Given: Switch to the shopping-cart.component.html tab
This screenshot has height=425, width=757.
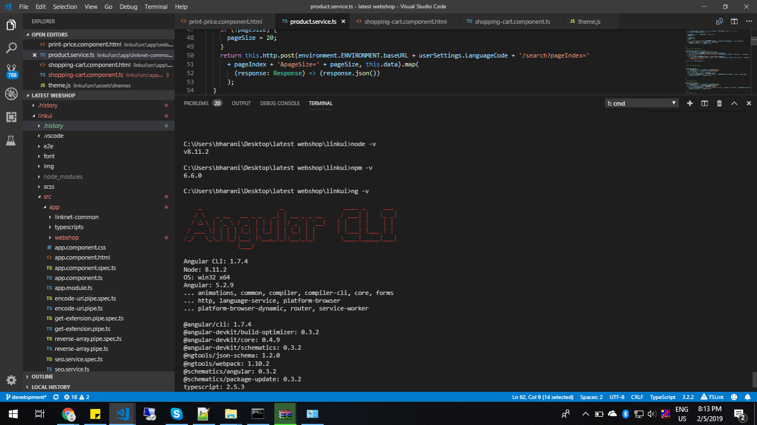Looking at the screenshot, I should pos(405,22).
